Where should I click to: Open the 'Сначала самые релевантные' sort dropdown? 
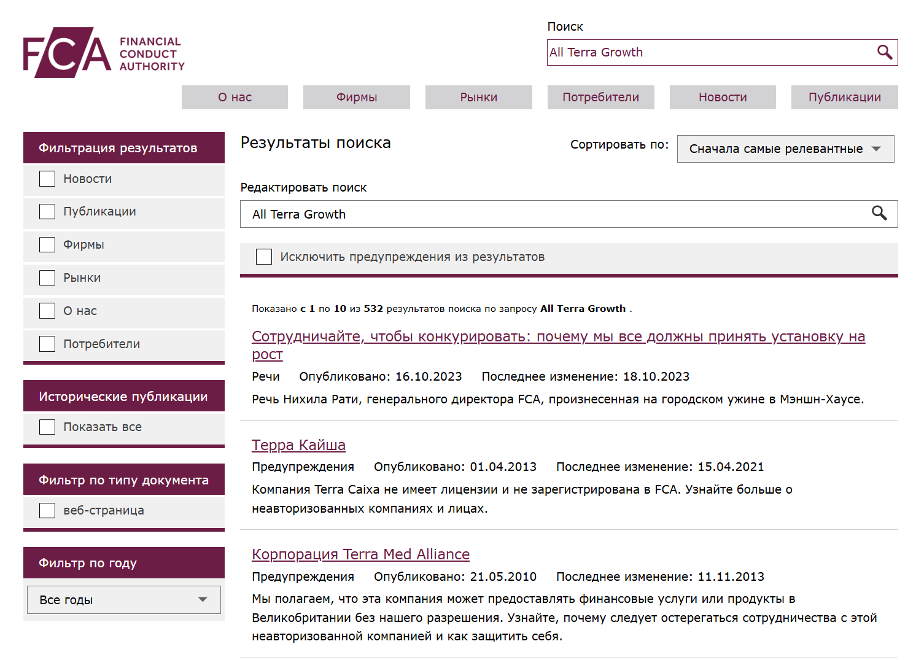coord(785,149)
